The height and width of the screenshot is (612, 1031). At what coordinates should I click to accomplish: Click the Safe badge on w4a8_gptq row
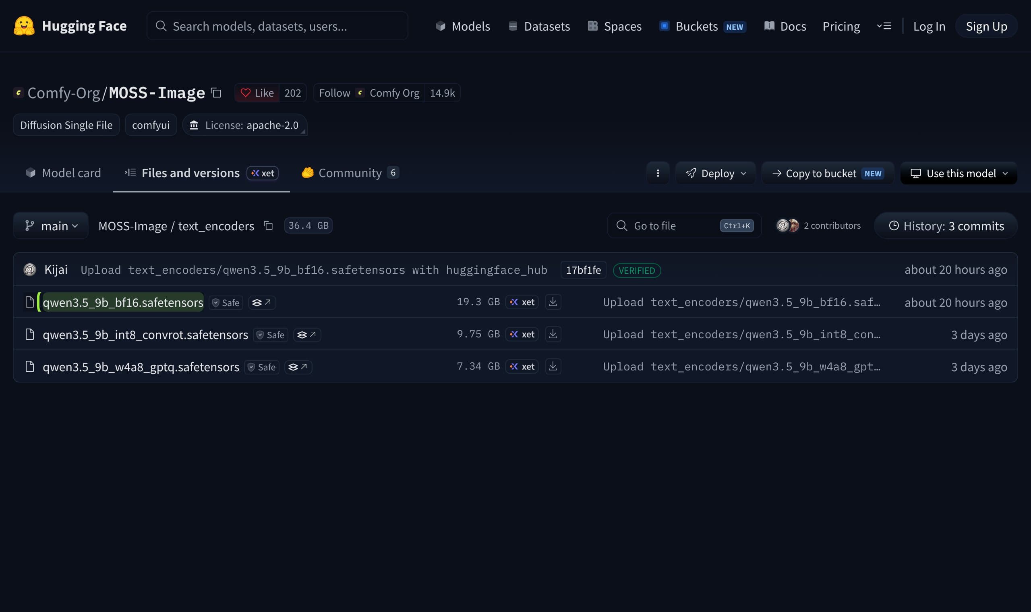click(x=262, y=367)
